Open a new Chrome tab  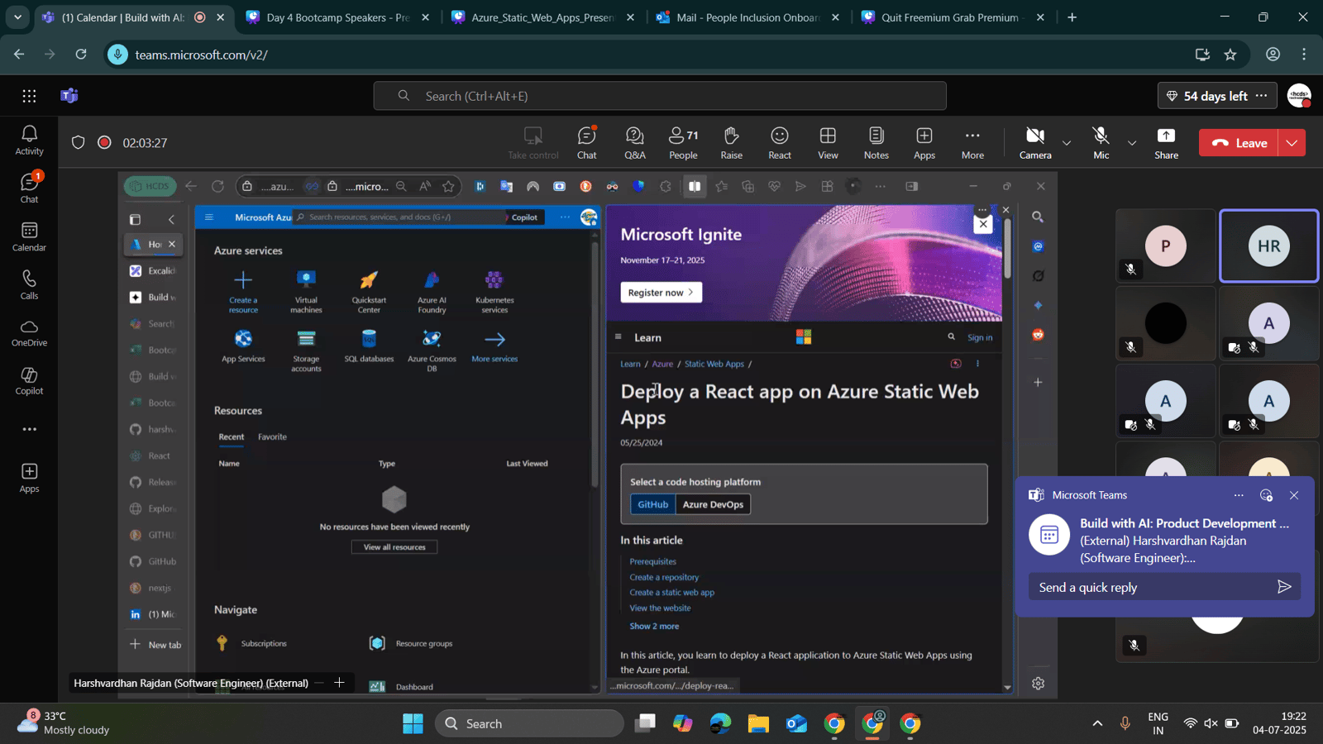1072,17
